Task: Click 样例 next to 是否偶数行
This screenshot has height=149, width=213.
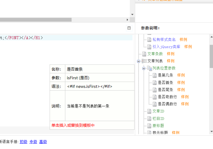Action: 185,104
